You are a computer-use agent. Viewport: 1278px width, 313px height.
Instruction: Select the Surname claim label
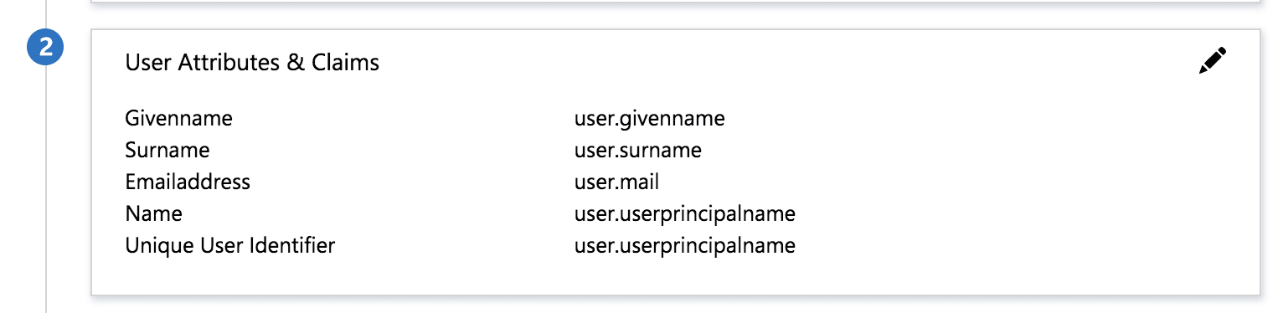point(167,151)
